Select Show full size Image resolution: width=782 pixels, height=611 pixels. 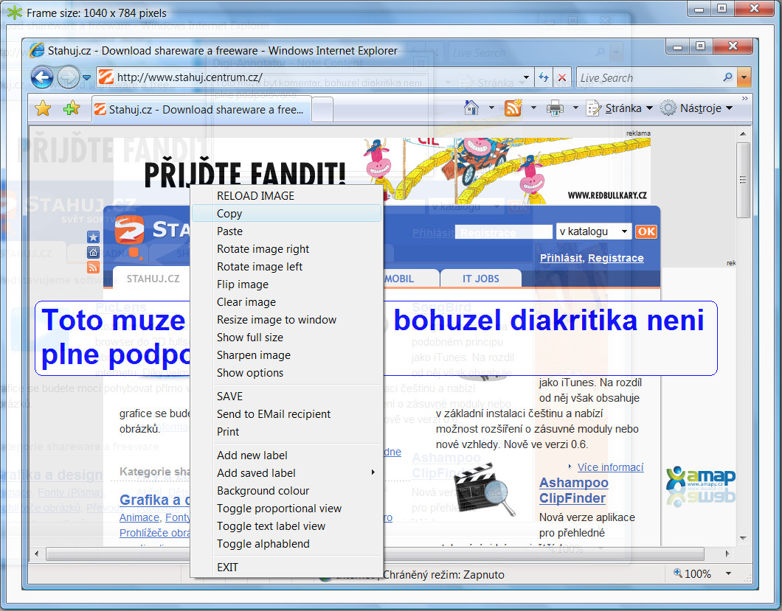point(286,338)
